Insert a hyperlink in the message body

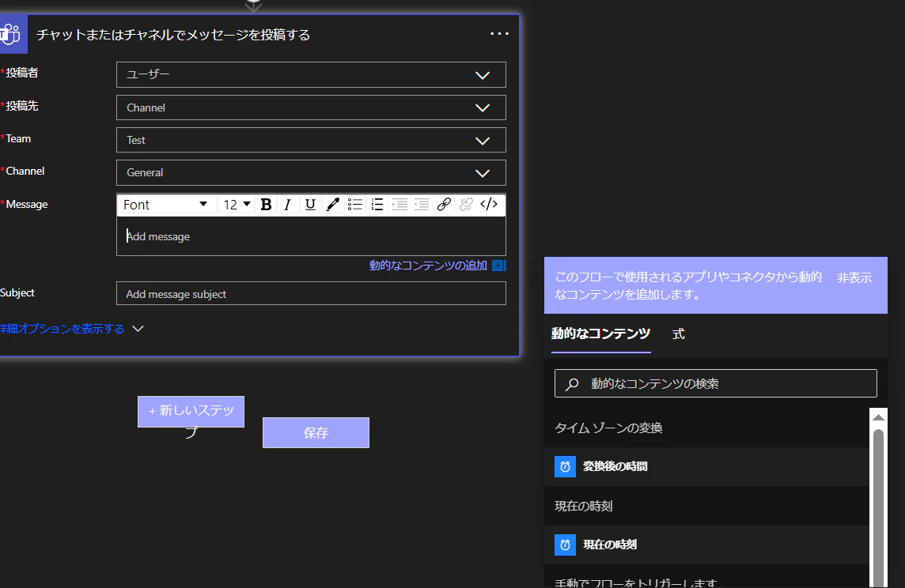click(444, 204)
